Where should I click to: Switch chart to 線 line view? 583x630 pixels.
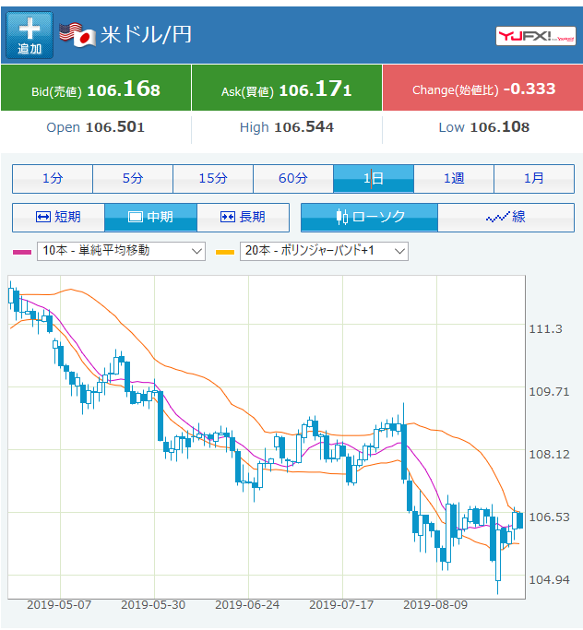[506, 217]
